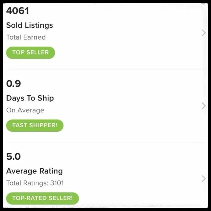
Task: Click the Sold Listings row area
Action: (x=105, y=36)
